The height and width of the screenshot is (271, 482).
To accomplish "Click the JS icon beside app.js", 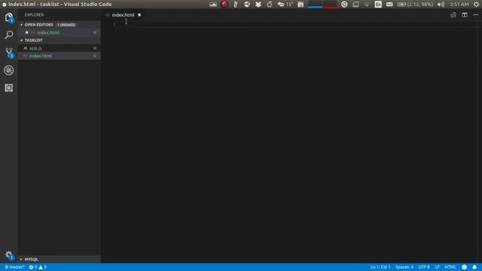I will click(25, 48).
